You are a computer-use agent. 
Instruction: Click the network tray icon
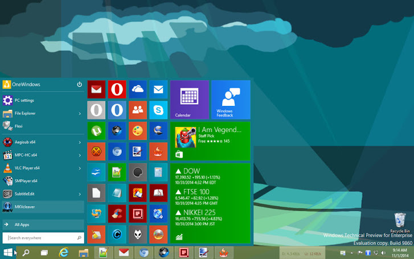pyautogui.click(x=376, y=253)
